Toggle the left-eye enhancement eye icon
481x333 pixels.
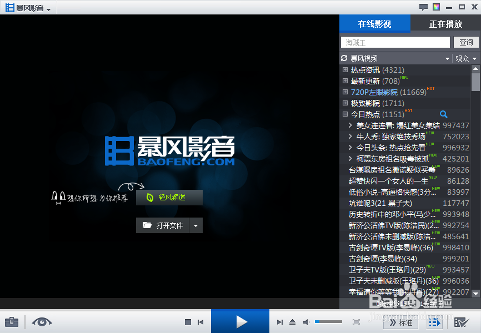pos(42,322)
